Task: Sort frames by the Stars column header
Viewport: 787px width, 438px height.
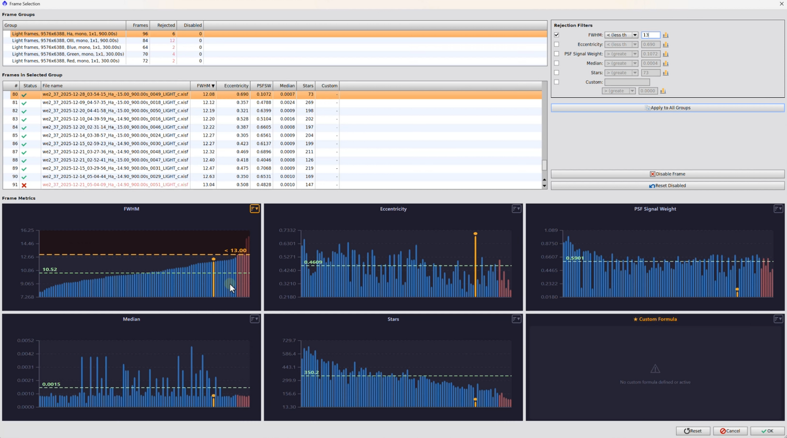Action: pos(307,86)
